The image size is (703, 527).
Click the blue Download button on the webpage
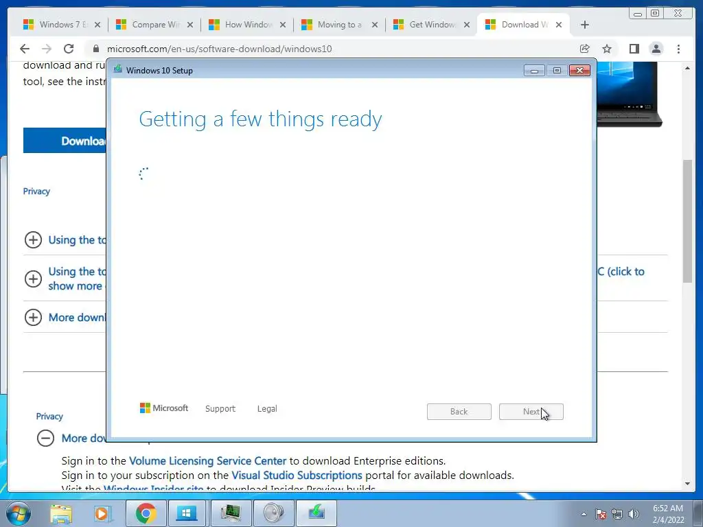coord(65,141)
